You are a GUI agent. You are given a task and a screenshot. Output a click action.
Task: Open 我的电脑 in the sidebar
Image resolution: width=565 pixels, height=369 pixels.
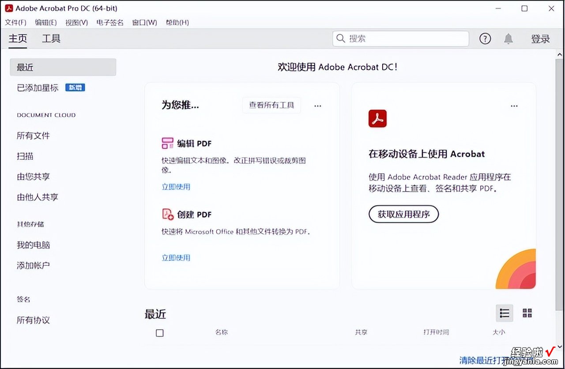point(34,245)
